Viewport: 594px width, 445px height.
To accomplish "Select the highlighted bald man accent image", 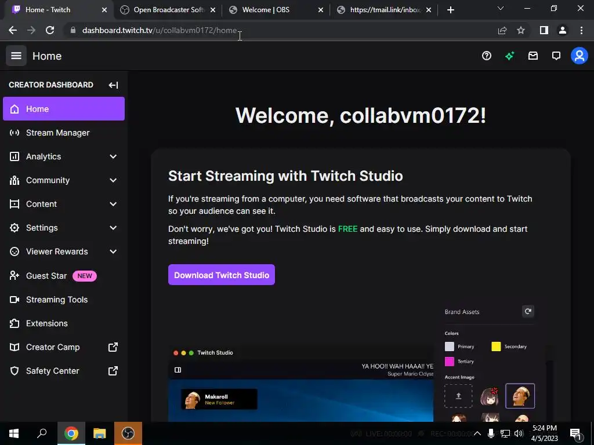I will (x=520, y=396).
